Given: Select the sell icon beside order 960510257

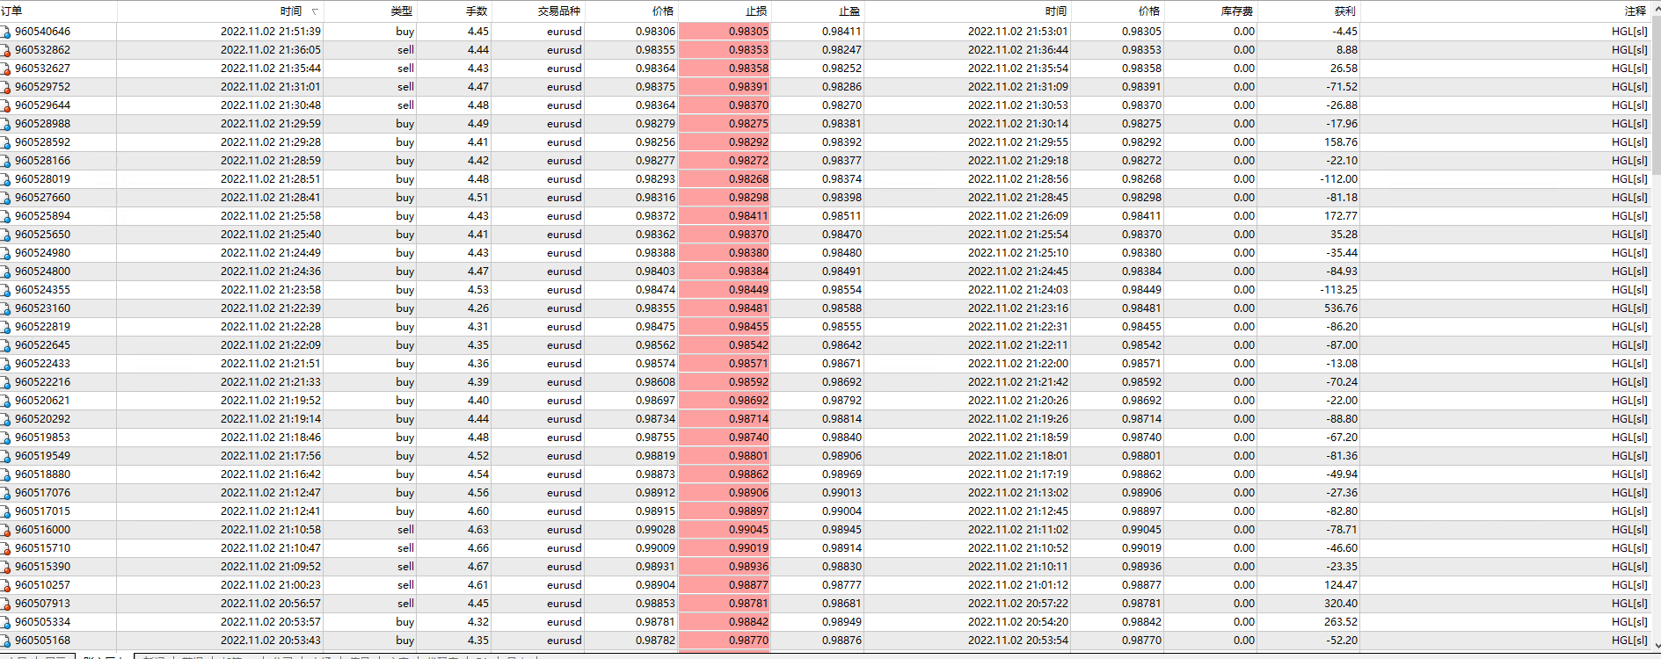Looking at the screenshot, I should [x=5, y=585].
